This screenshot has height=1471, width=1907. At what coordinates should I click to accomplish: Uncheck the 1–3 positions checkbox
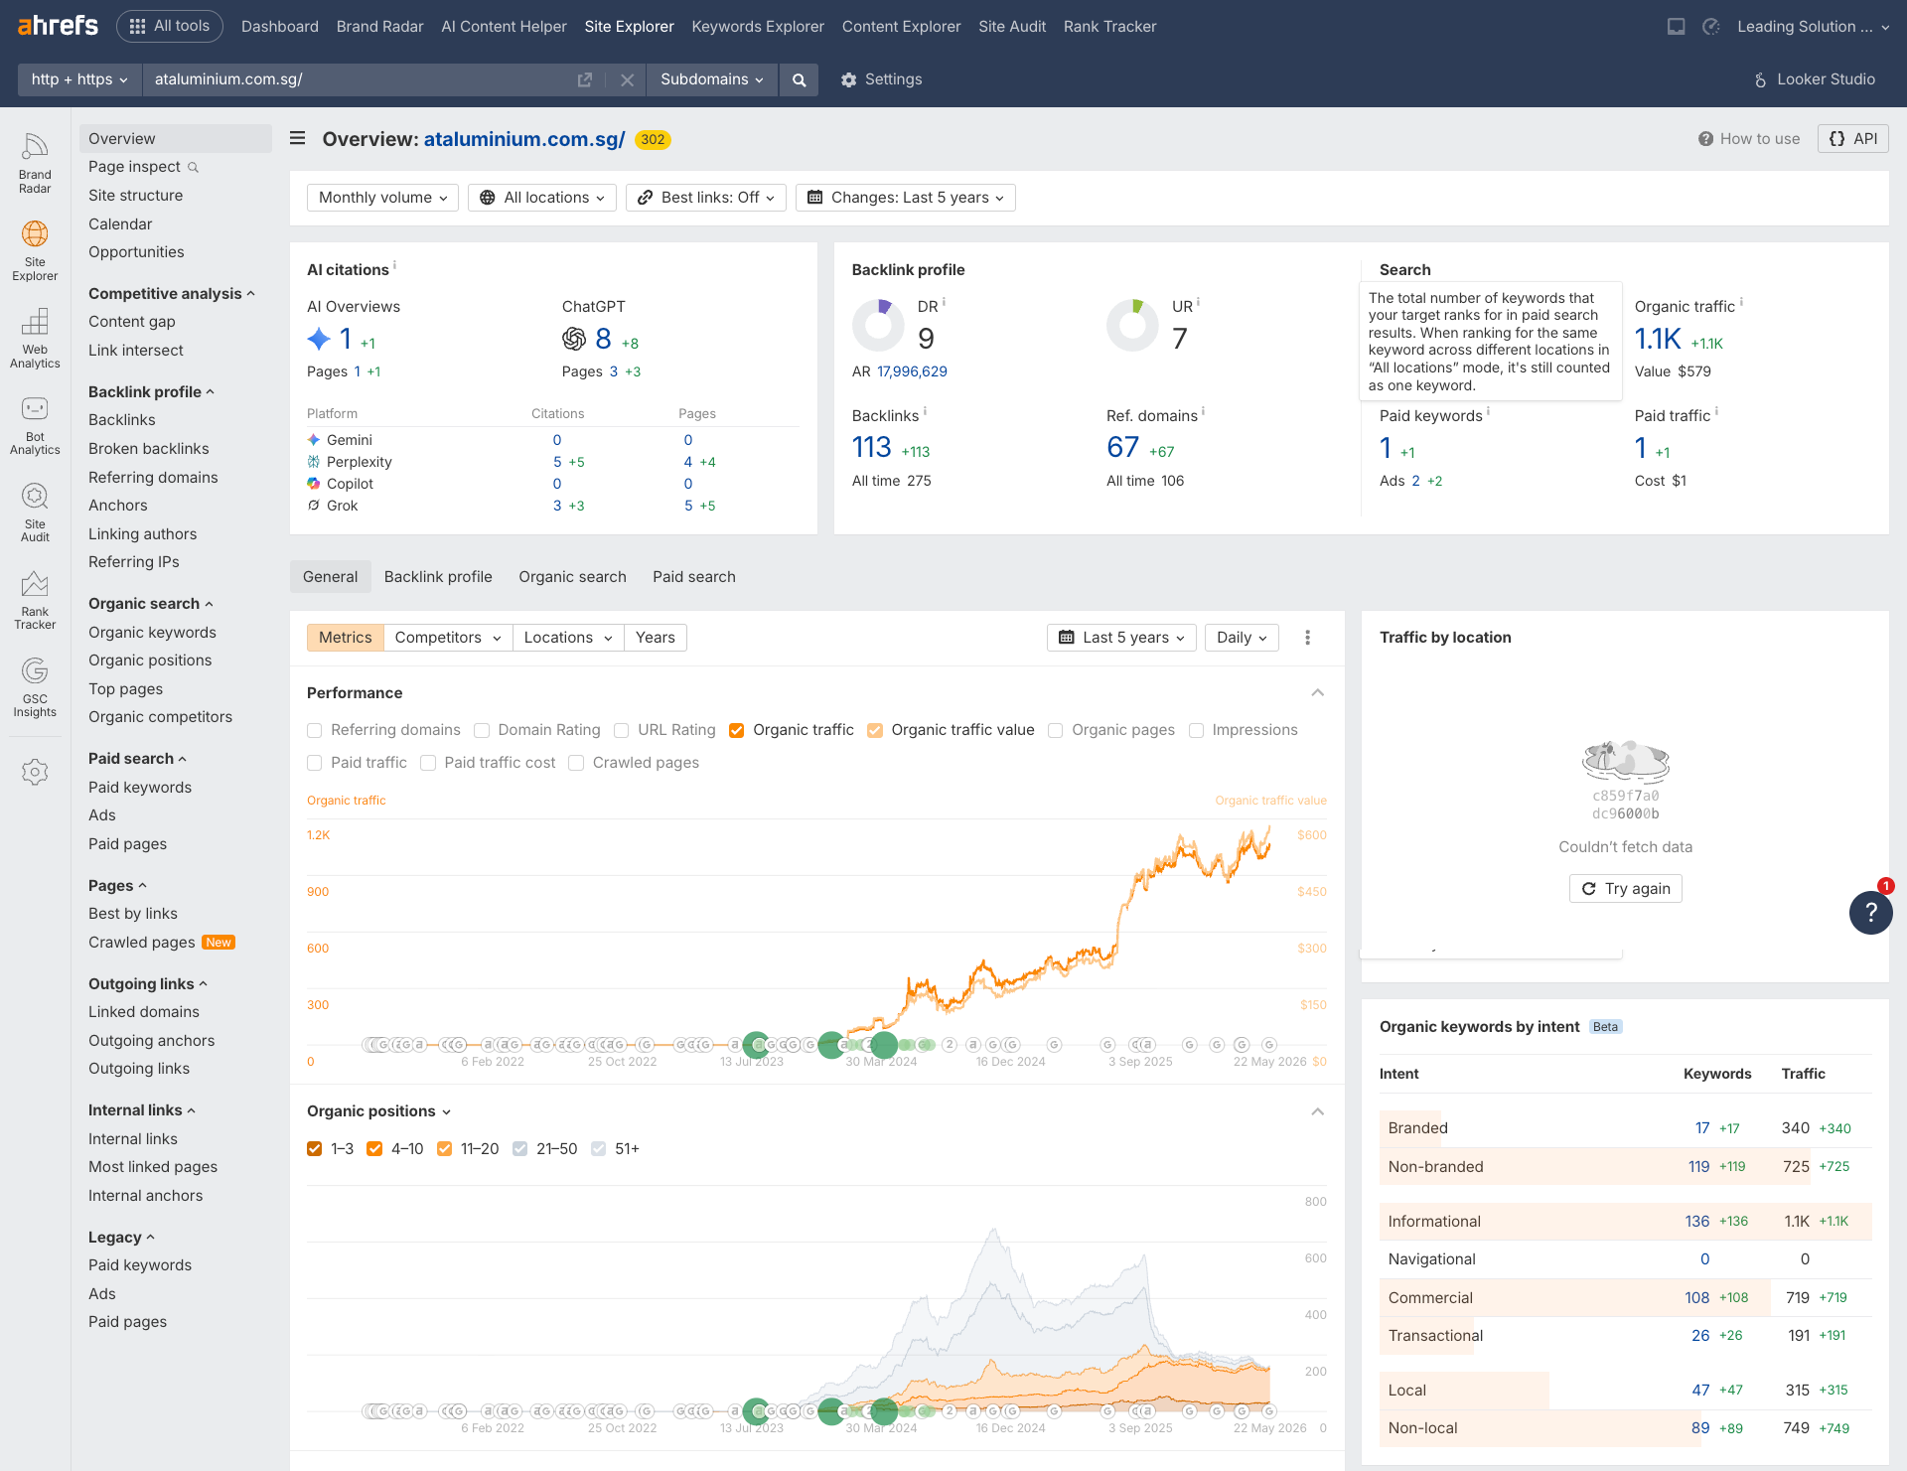coord(315,1149)
